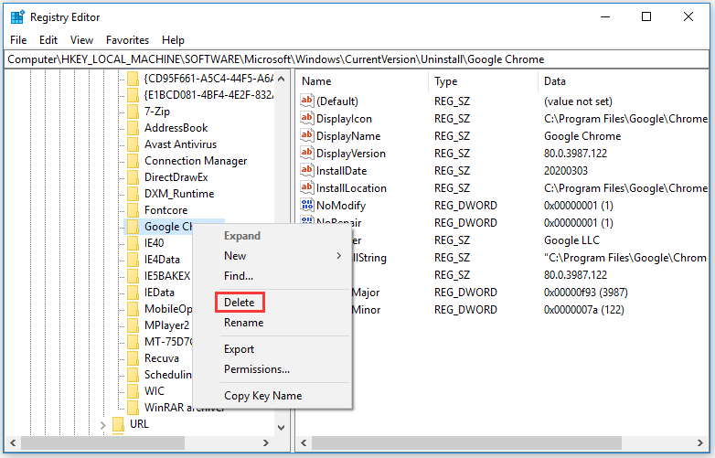Open the Favorites menu

tap(127, 40)
